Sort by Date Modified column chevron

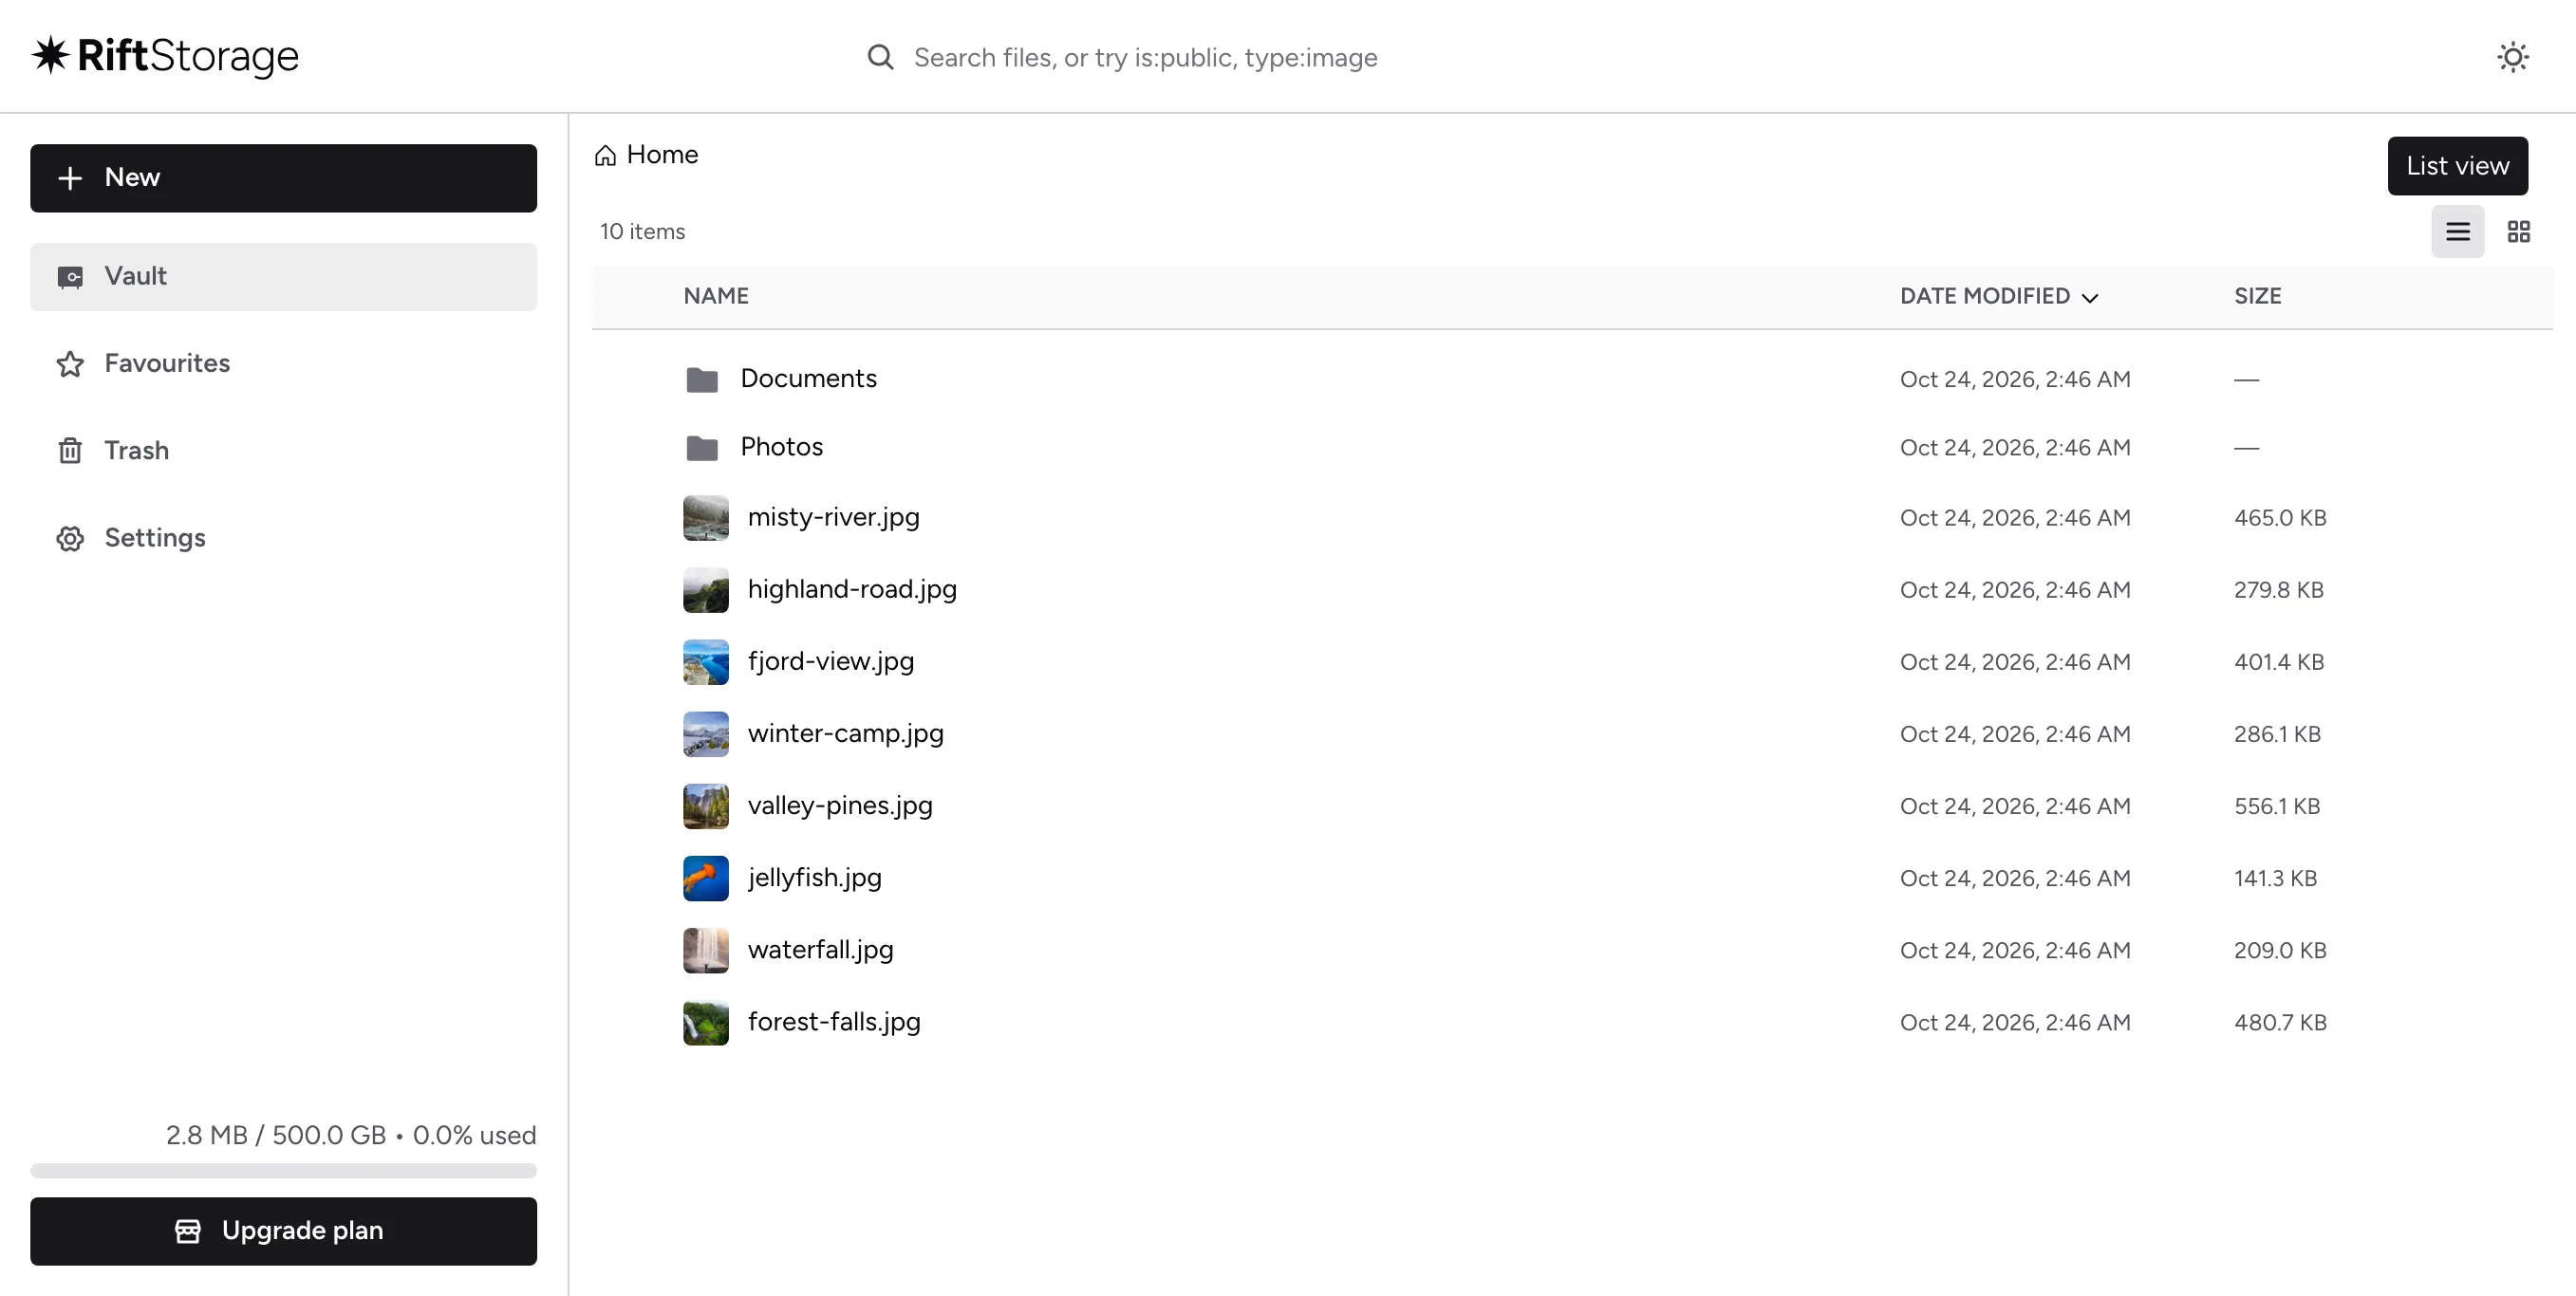[2089, 298]
